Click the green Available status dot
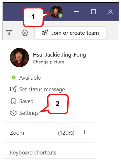 [14, 77]
